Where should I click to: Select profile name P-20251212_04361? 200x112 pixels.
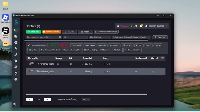click(x=46, y=71)
